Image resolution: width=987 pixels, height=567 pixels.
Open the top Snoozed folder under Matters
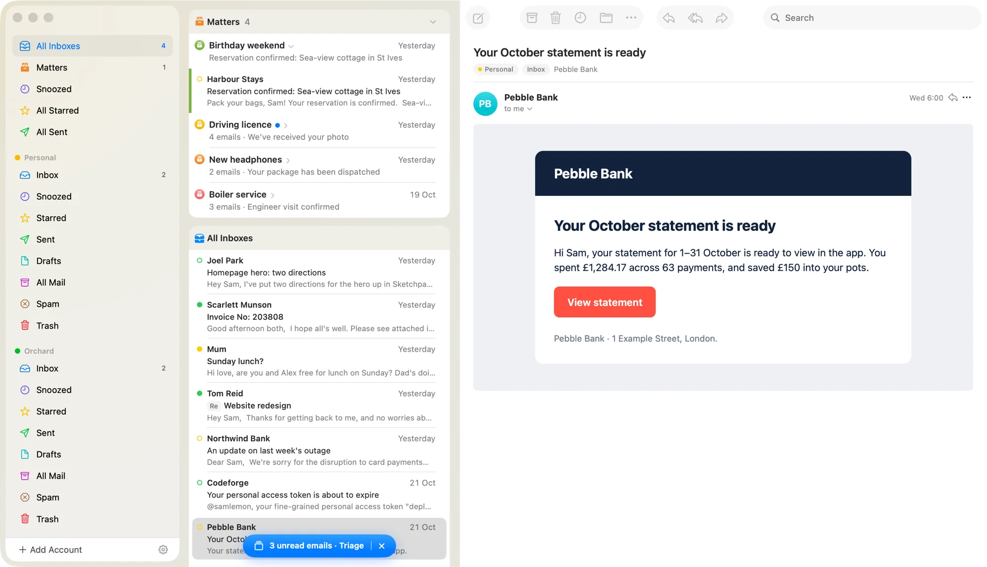click(x=92, y=89)
